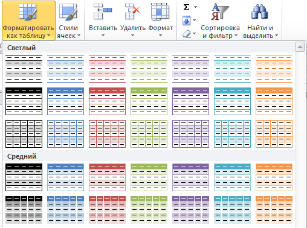Click the Форматировать как таблицу button

pyautogui.click(x=28, y=21)
